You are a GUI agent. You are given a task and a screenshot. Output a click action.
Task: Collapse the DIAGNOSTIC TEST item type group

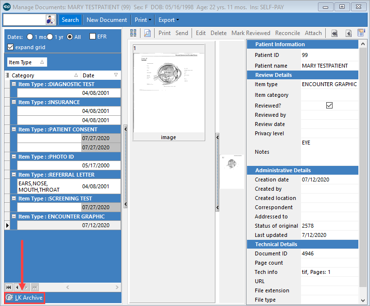pyautogui.click(x=14, y=84)
